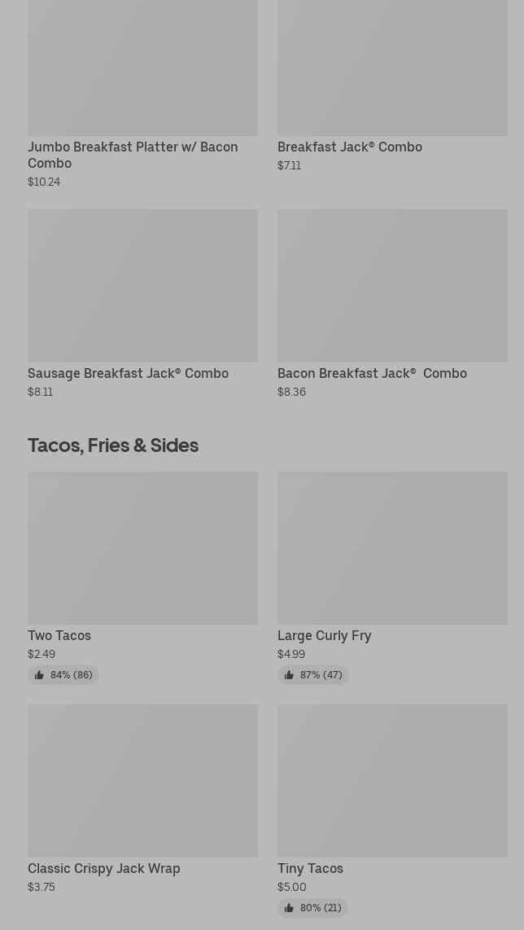Select the Large Curly Fry name
This screenshot has height=930, width=524.
point(324,636)
